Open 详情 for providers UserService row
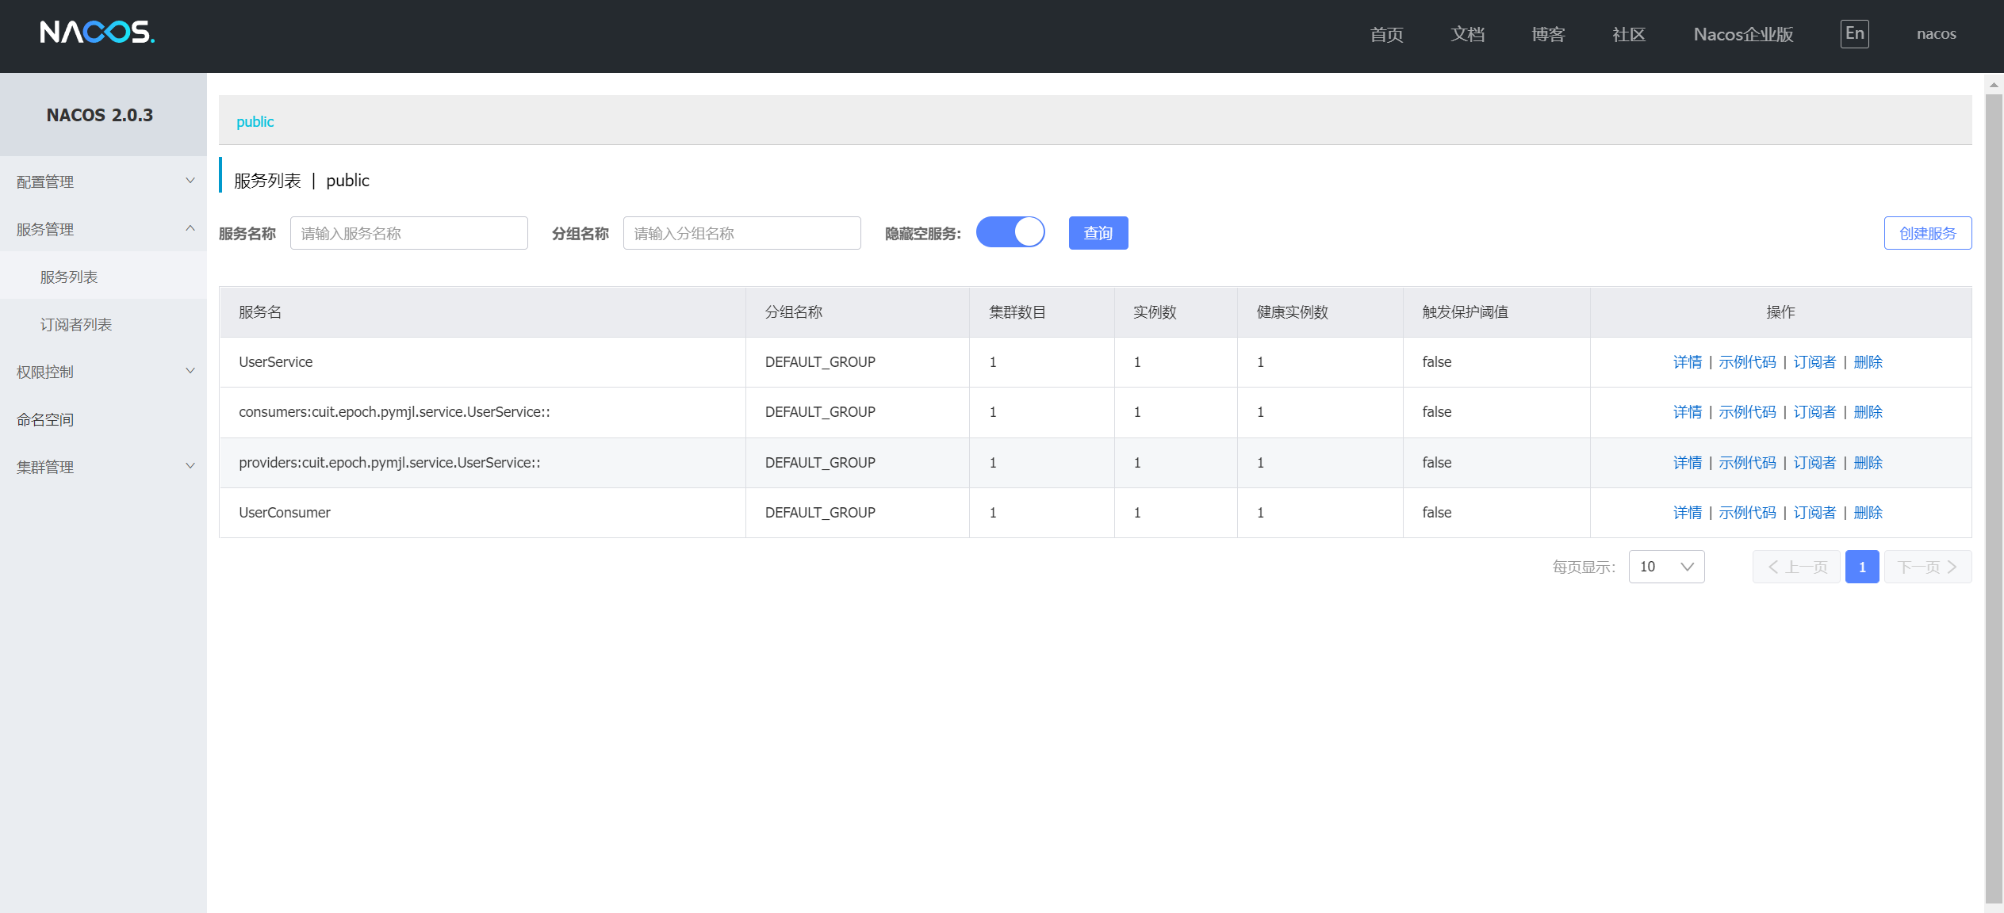Image resolution: width=2004 pixels, height=913 pixels. tap(1687, 463)
